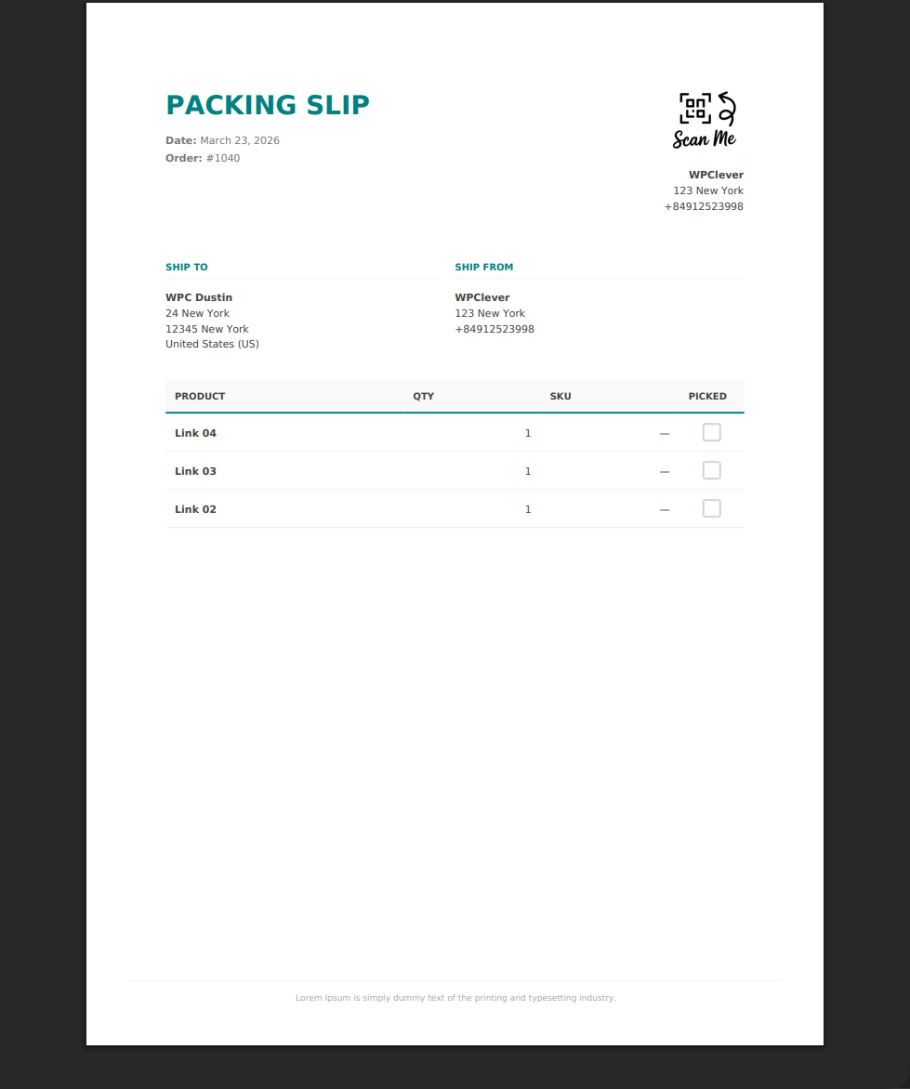
Task: Click the PRODUCT column header
Action: (x=200, y=397)
